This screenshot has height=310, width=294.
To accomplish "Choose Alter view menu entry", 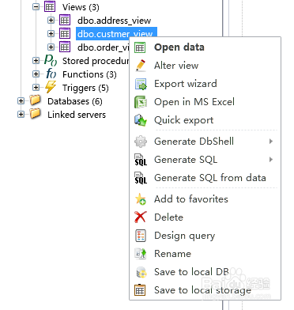I will click(205, 66).
